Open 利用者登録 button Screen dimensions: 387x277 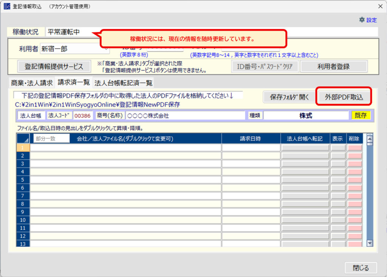tap(333, 66)
